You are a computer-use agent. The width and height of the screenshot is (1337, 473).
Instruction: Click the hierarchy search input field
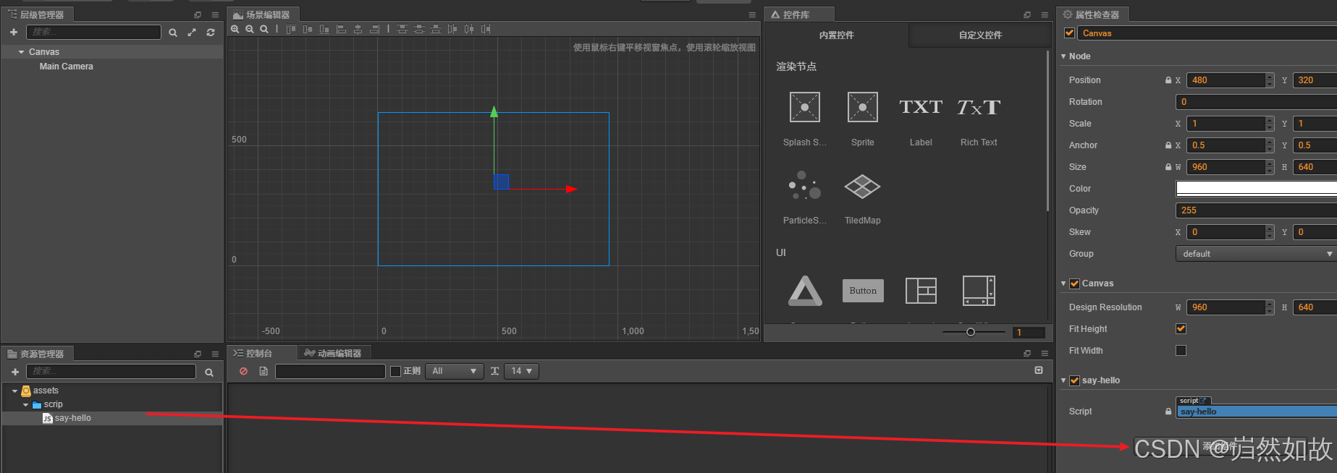click(94, 32)
